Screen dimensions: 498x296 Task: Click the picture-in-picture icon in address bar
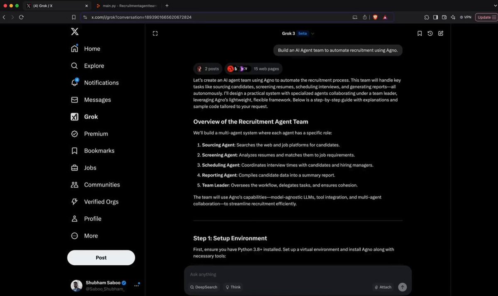pyautogui.click(x=355, y=17)
